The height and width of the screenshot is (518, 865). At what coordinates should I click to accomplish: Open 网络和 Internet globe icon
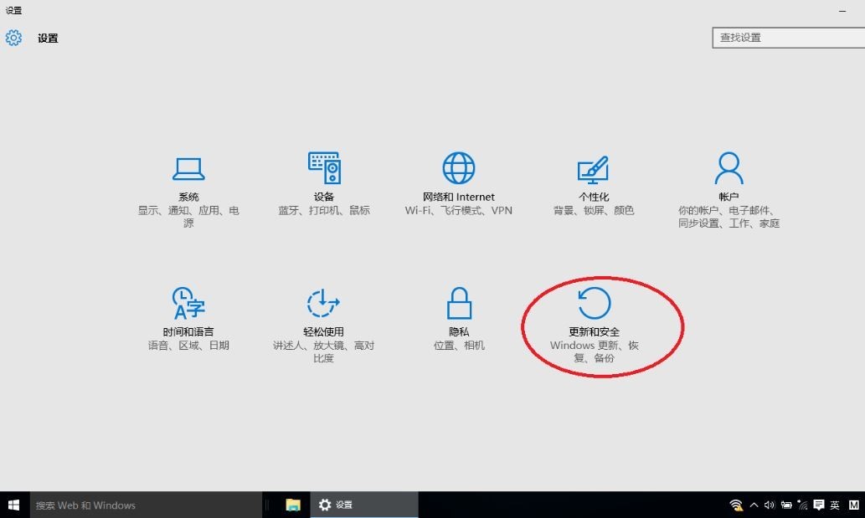459,168
